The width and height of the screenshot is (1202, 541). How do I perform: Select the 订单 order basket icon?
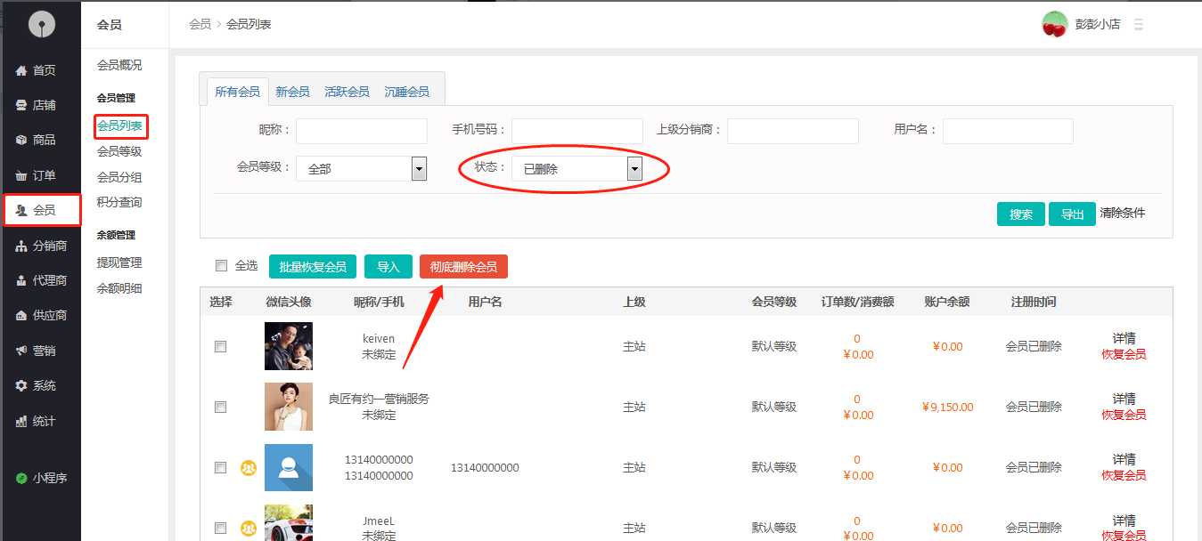pyautogui.click(x=21, y=175)
